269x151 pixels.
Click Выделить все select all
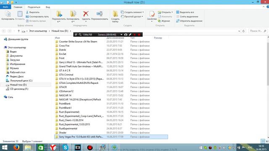point(185,12)
